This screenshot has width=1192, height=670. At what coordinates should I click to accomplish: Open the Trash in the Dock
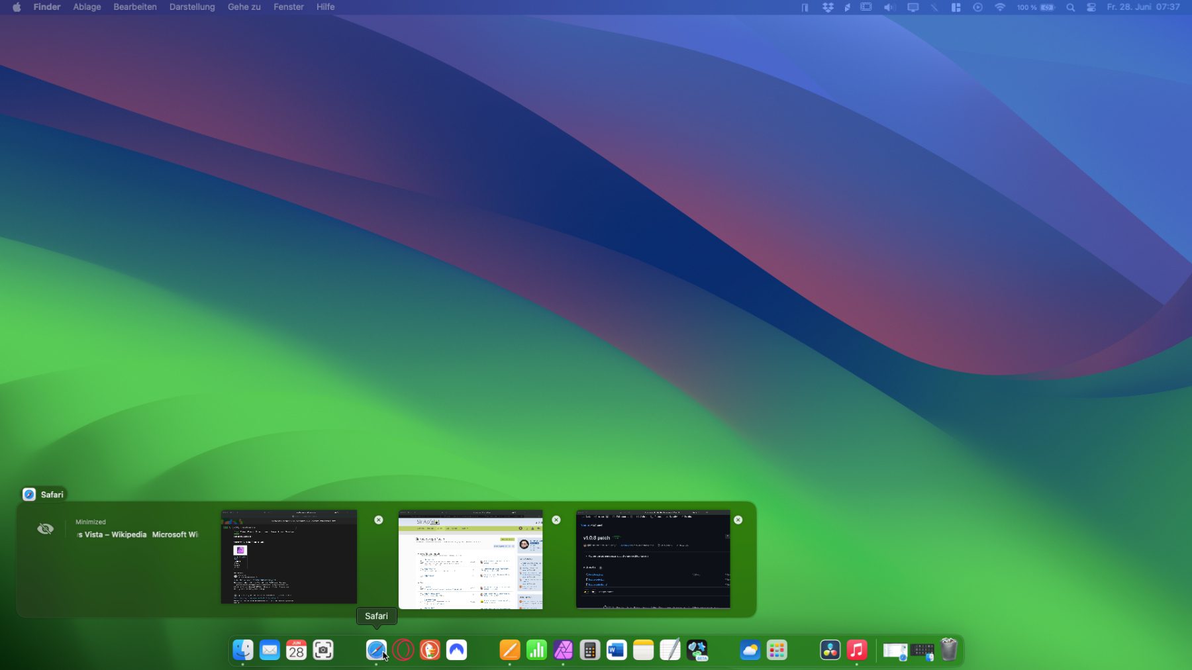[948, 650]
